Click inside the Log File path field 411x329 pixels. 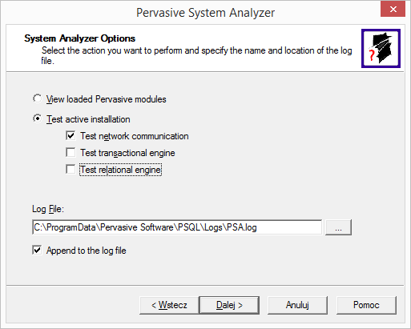pyautogui.click(x=177, y=227)
